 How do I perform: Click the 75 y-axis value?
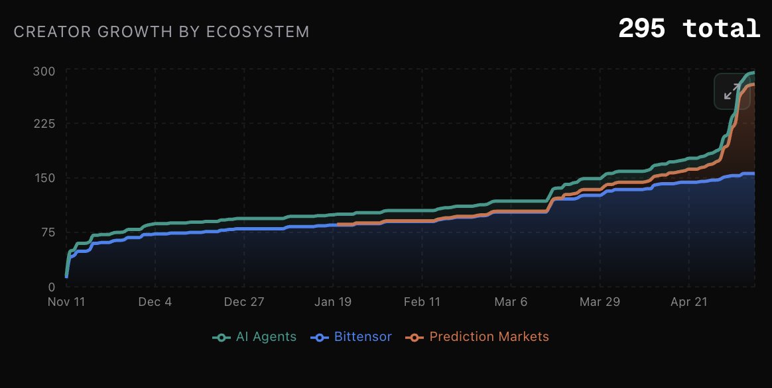(x=47, y=232)
